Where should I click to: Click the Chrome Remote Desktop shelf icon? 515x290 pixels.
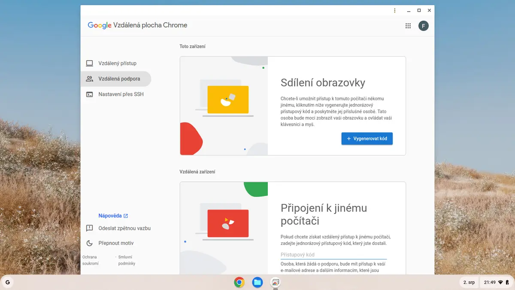point(276,282)
